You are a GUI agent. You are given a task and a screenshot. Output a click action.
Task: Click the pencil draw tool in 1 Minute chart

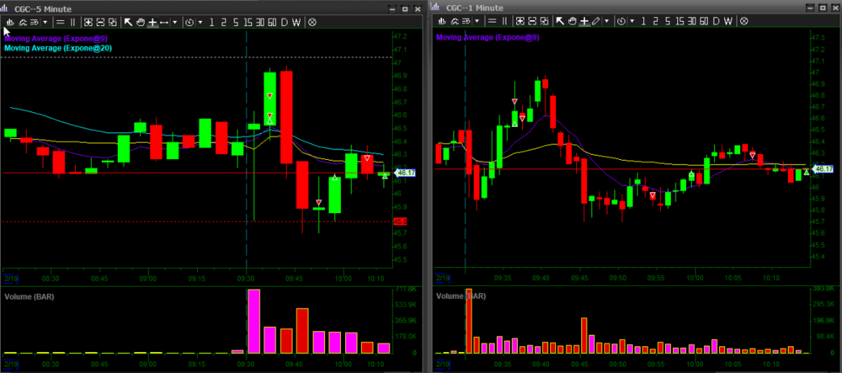tap(597, 21)
